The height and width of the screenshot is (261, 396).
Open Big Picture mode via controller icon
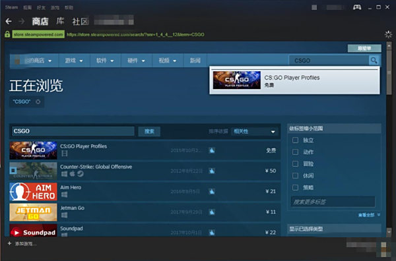tap(357, 7)
